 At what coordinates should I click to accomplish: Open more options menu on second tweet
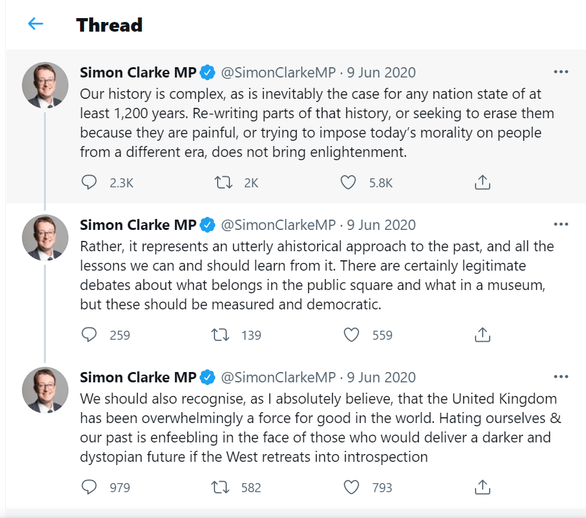(561, 225)
